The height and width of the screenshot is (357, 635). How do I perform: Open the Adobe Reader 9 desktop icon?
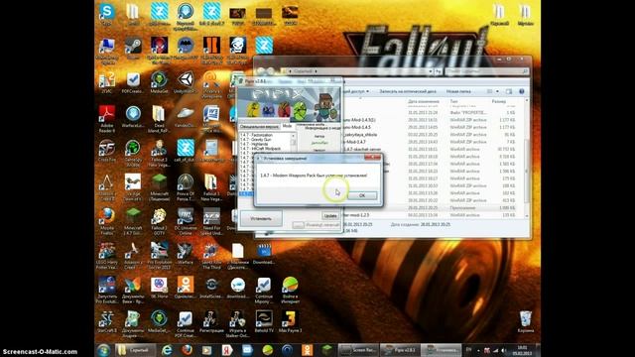[107, 118]
